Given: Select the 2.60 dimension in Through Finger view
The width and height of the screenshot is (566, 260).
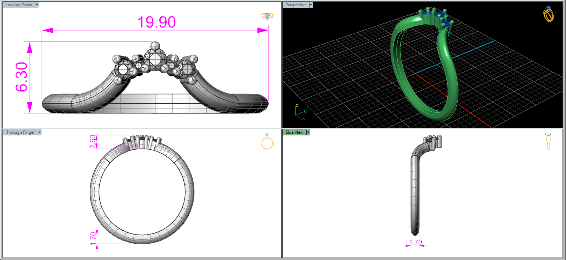Looking at the screenshot, I should tap(93, 142).
